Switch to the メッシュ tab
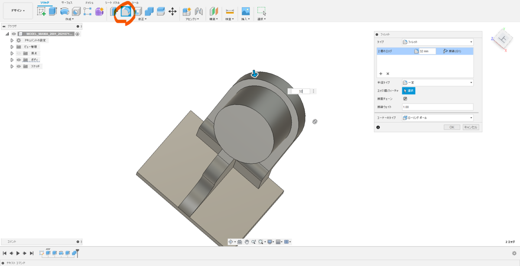 89,2
